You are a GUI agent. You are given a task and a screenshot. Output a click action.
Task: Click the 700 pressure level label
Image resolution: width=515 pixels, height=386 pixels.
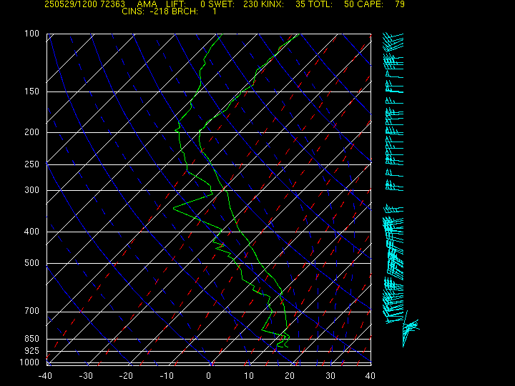pyautogui.click(x=32, y=310)
